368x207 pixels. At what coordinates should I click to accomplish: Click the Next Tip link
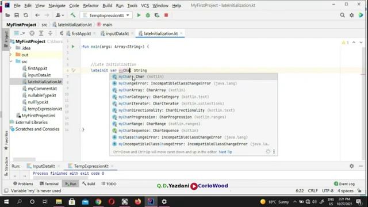(225, 152)
